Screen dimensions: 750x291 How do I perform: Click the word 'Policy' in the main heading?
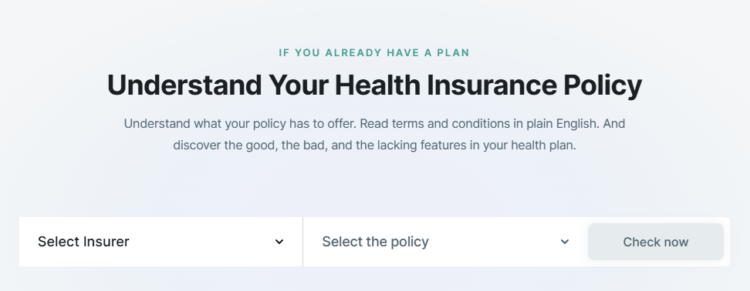(x=603, y=85)
